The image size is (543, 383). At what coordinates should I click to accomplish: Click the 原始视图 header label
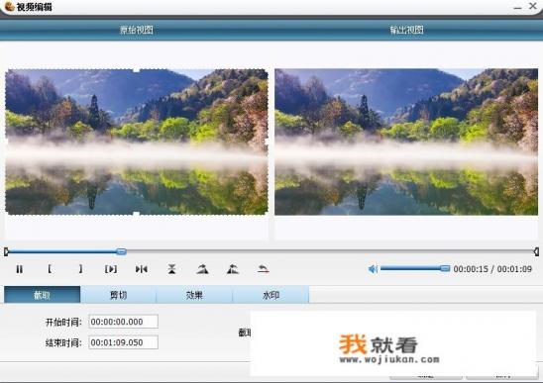(x=137, y=30)
